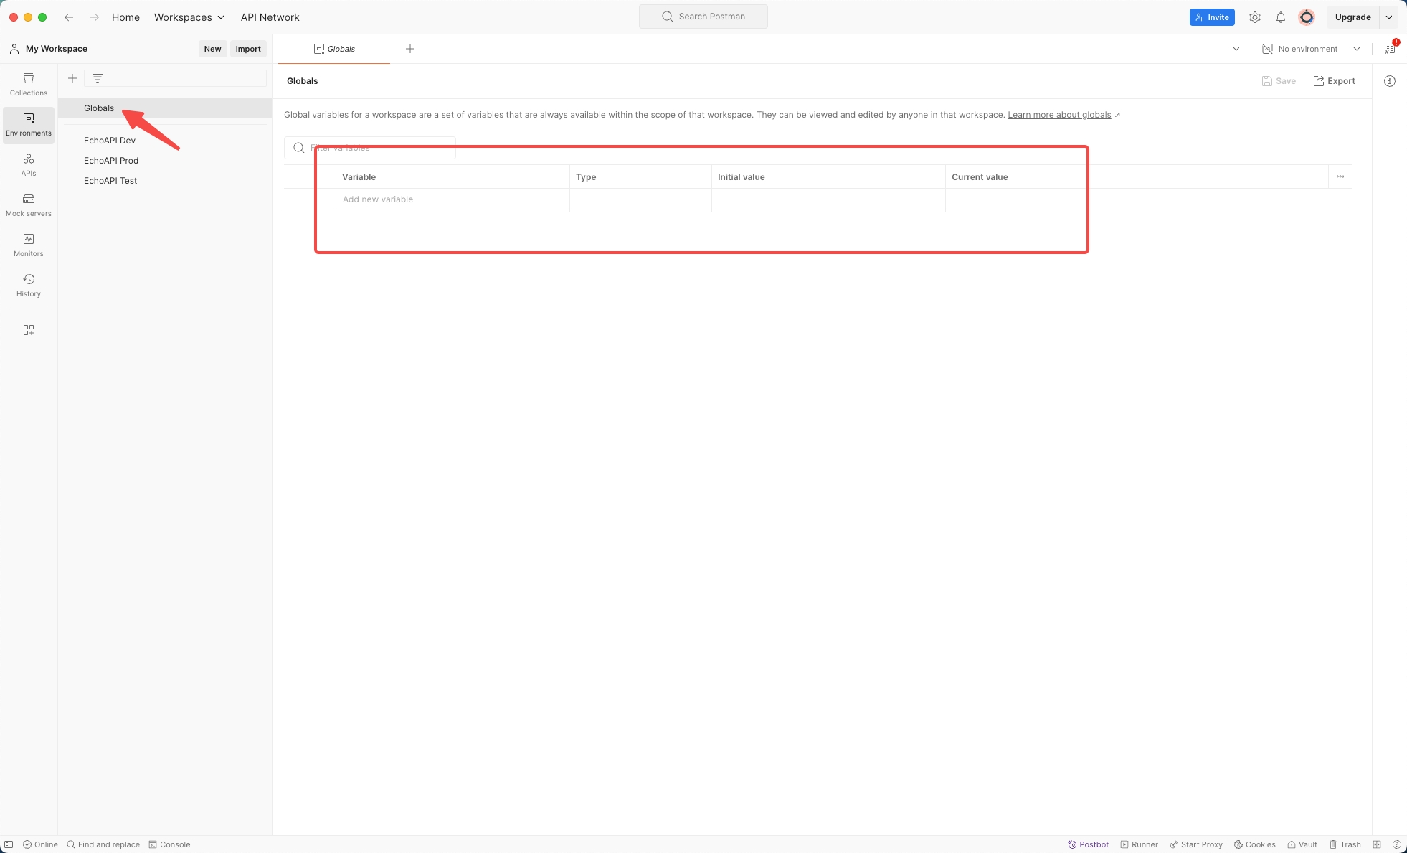
Task: Open settings gear icon in header
Action: point(1255,17)
